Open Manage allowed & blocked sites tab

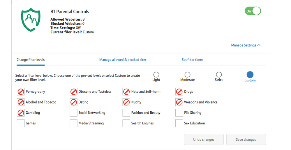coord(123,60)
